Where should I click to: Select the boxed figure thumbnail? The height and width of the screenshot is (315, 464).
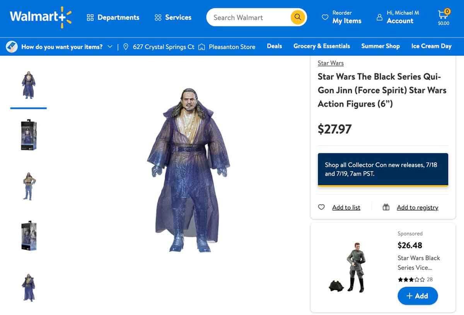(28, 135)
